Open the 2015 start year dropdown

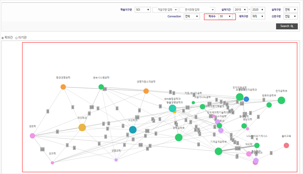240,10
